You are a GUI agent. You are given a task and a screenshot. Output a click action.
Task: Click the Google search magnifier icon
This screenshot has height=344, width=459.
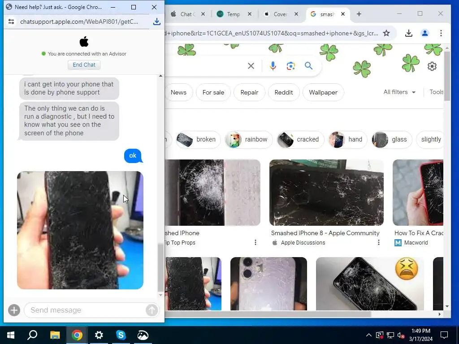[308, 66]
